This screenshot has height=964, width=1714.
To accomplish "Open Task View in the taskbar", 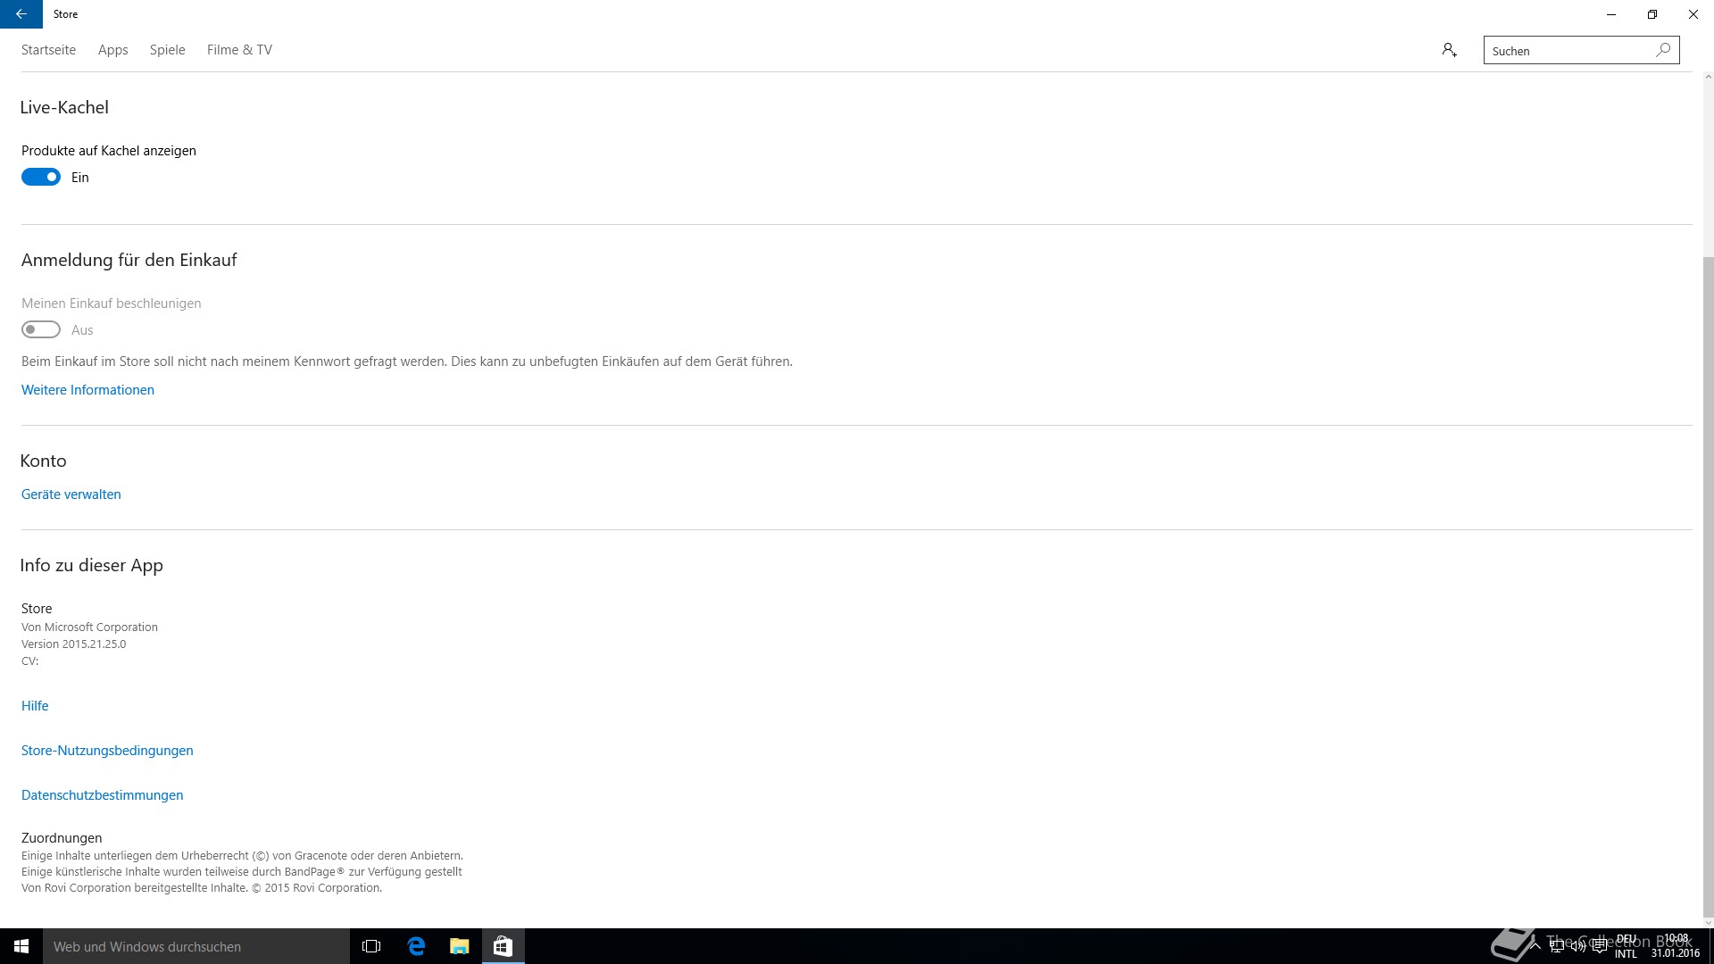I will 371,946.
